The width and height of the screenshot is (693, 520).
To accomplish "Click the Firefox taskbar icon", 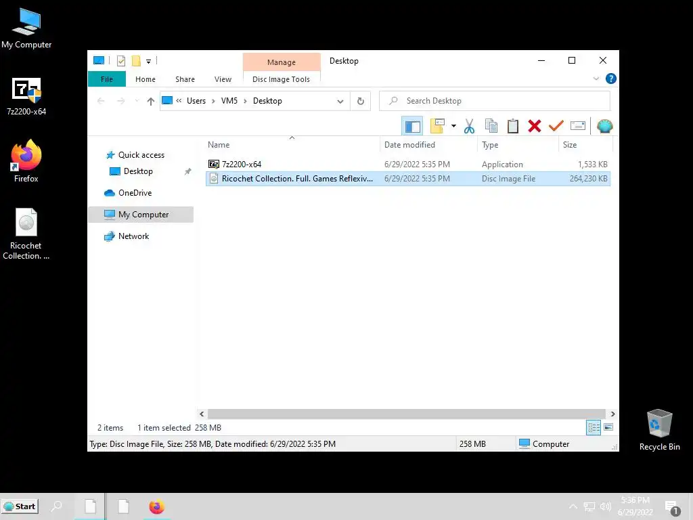I will [156, 506].
